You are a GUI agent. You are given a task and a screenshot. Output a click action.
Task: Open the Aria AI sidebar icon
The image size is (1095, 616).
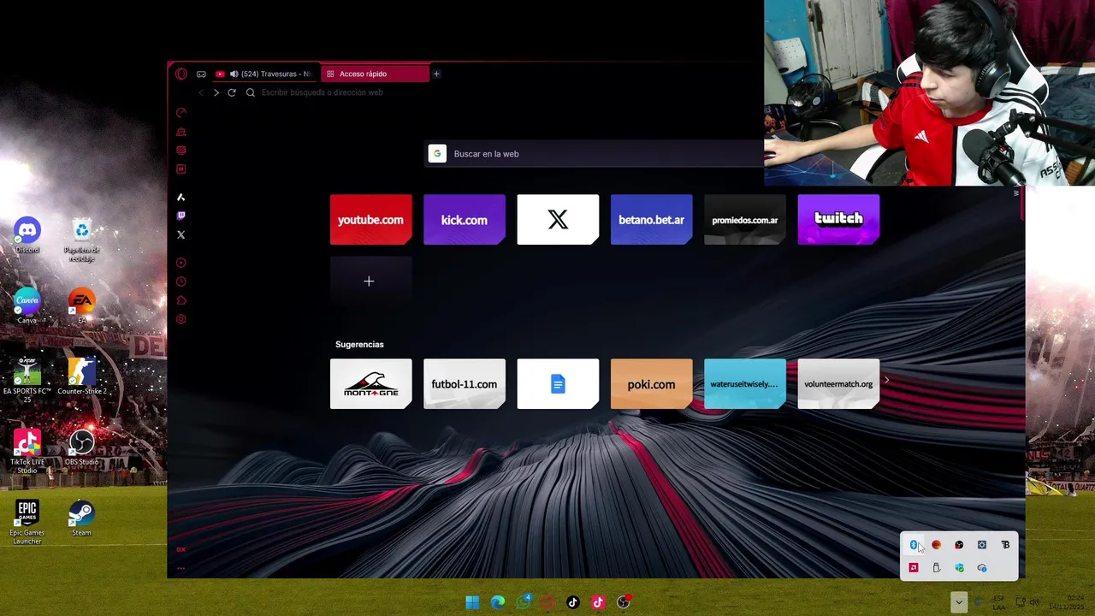pyautogui.click(x=181, y=197)
